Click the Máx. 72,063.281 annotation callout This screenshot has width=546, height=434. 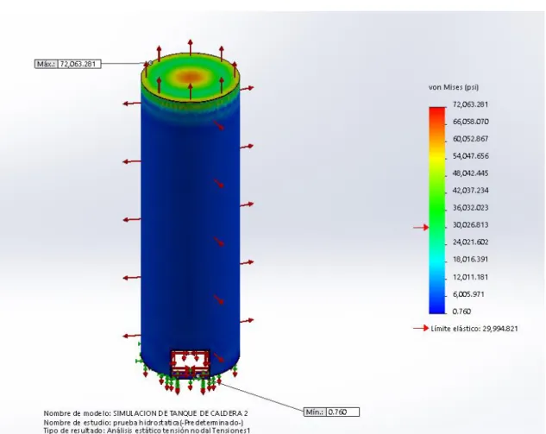pyautogui.click(x=68, y=64)
